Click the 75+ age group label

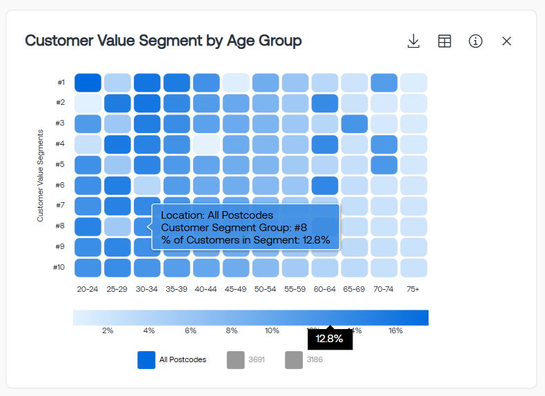[413, 289]
